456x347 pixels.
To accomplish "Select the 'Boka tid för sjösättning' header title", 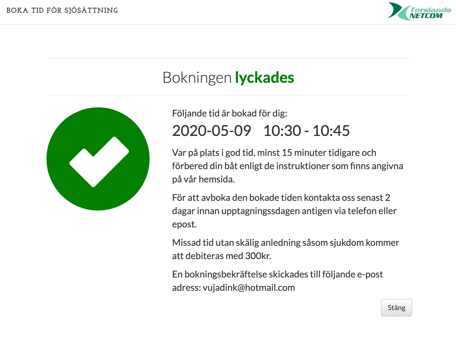I will 62,10.
